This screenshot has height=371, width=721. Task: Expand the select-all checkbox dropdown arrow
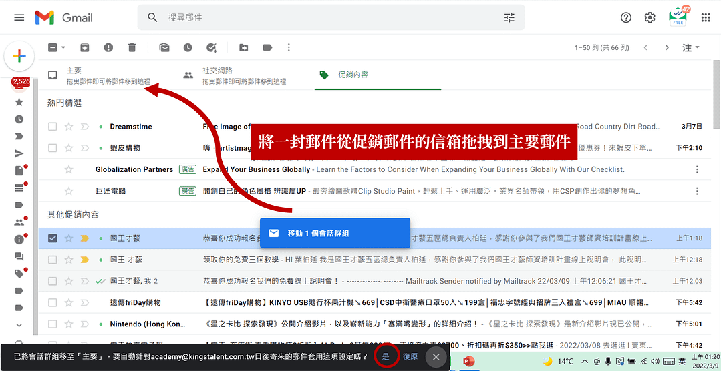point(63,48)
